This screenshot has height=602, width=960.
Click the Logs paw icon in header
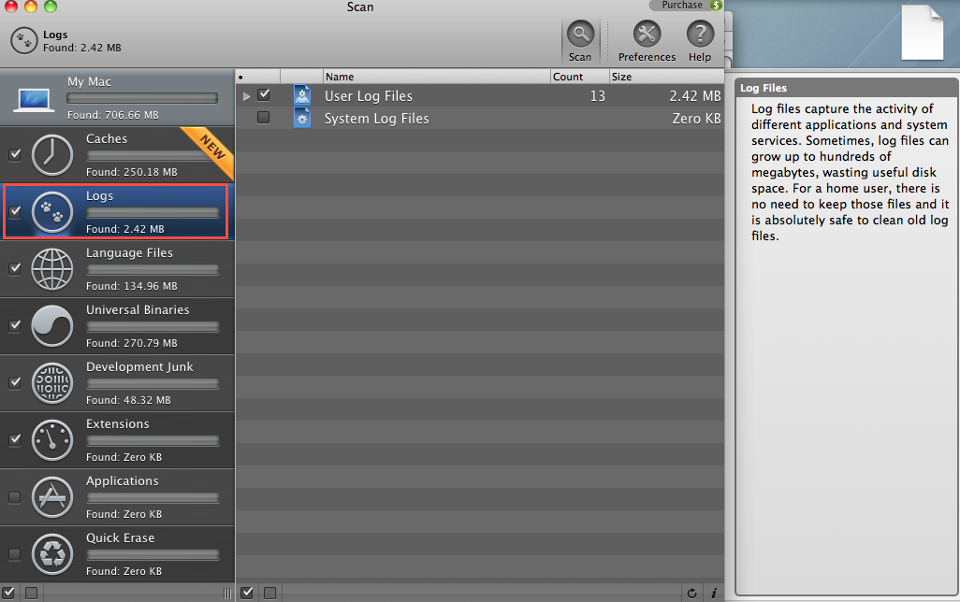(24, 40)
